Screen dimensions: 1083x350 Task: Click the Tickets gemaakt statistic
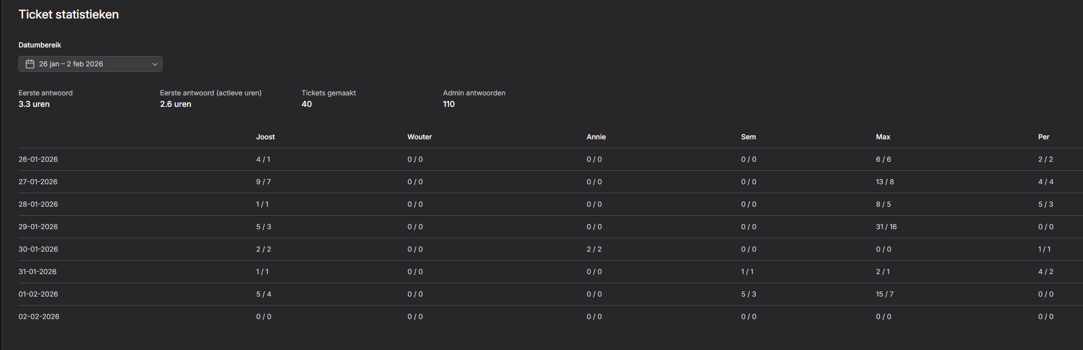(x=328, y=98)
